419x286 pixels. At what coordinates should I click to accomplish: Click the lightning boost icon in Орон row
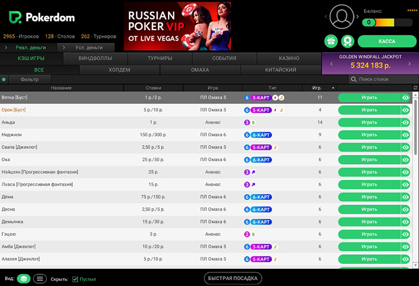[x=275, y=110]
